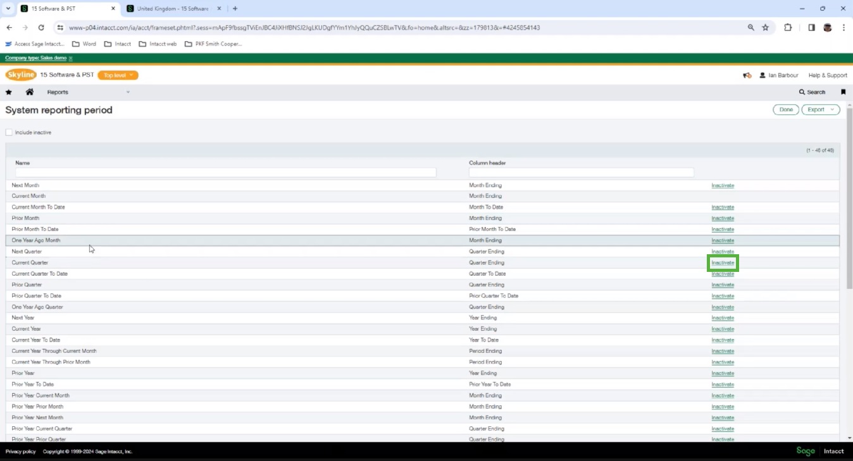Go to the home dashboard icon
The width and height of the screenshot is (853, 461).
(29, 92)
